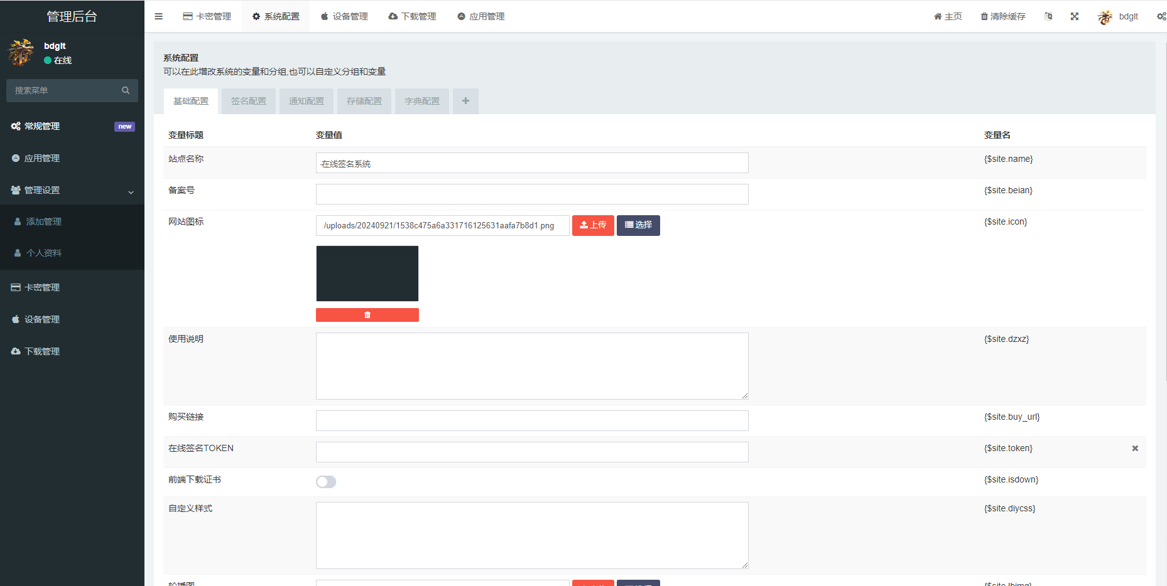Toggle the 前端下载证书 switch
The width and height of the screenshot is (1167, 586).
[326, 482]
